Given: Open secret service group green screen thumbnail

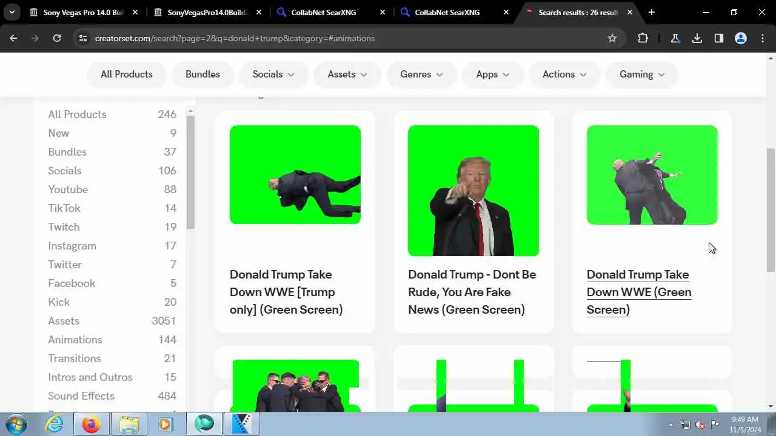Looking at the screenshot, I should (295, 386).
